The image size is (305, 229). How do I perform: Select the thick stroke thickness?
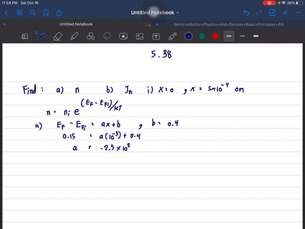(x=256, y=36)
